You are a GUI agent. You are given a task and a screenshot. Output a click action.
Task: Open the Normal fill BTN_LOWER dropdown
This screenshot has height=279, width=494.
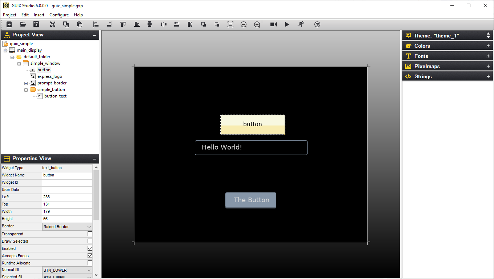click(88, 270)
